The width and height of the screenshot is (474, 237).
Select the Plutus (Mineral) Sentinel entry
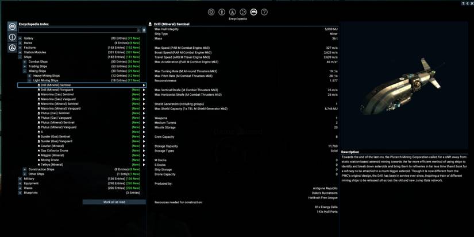click(x=82, y=123)
